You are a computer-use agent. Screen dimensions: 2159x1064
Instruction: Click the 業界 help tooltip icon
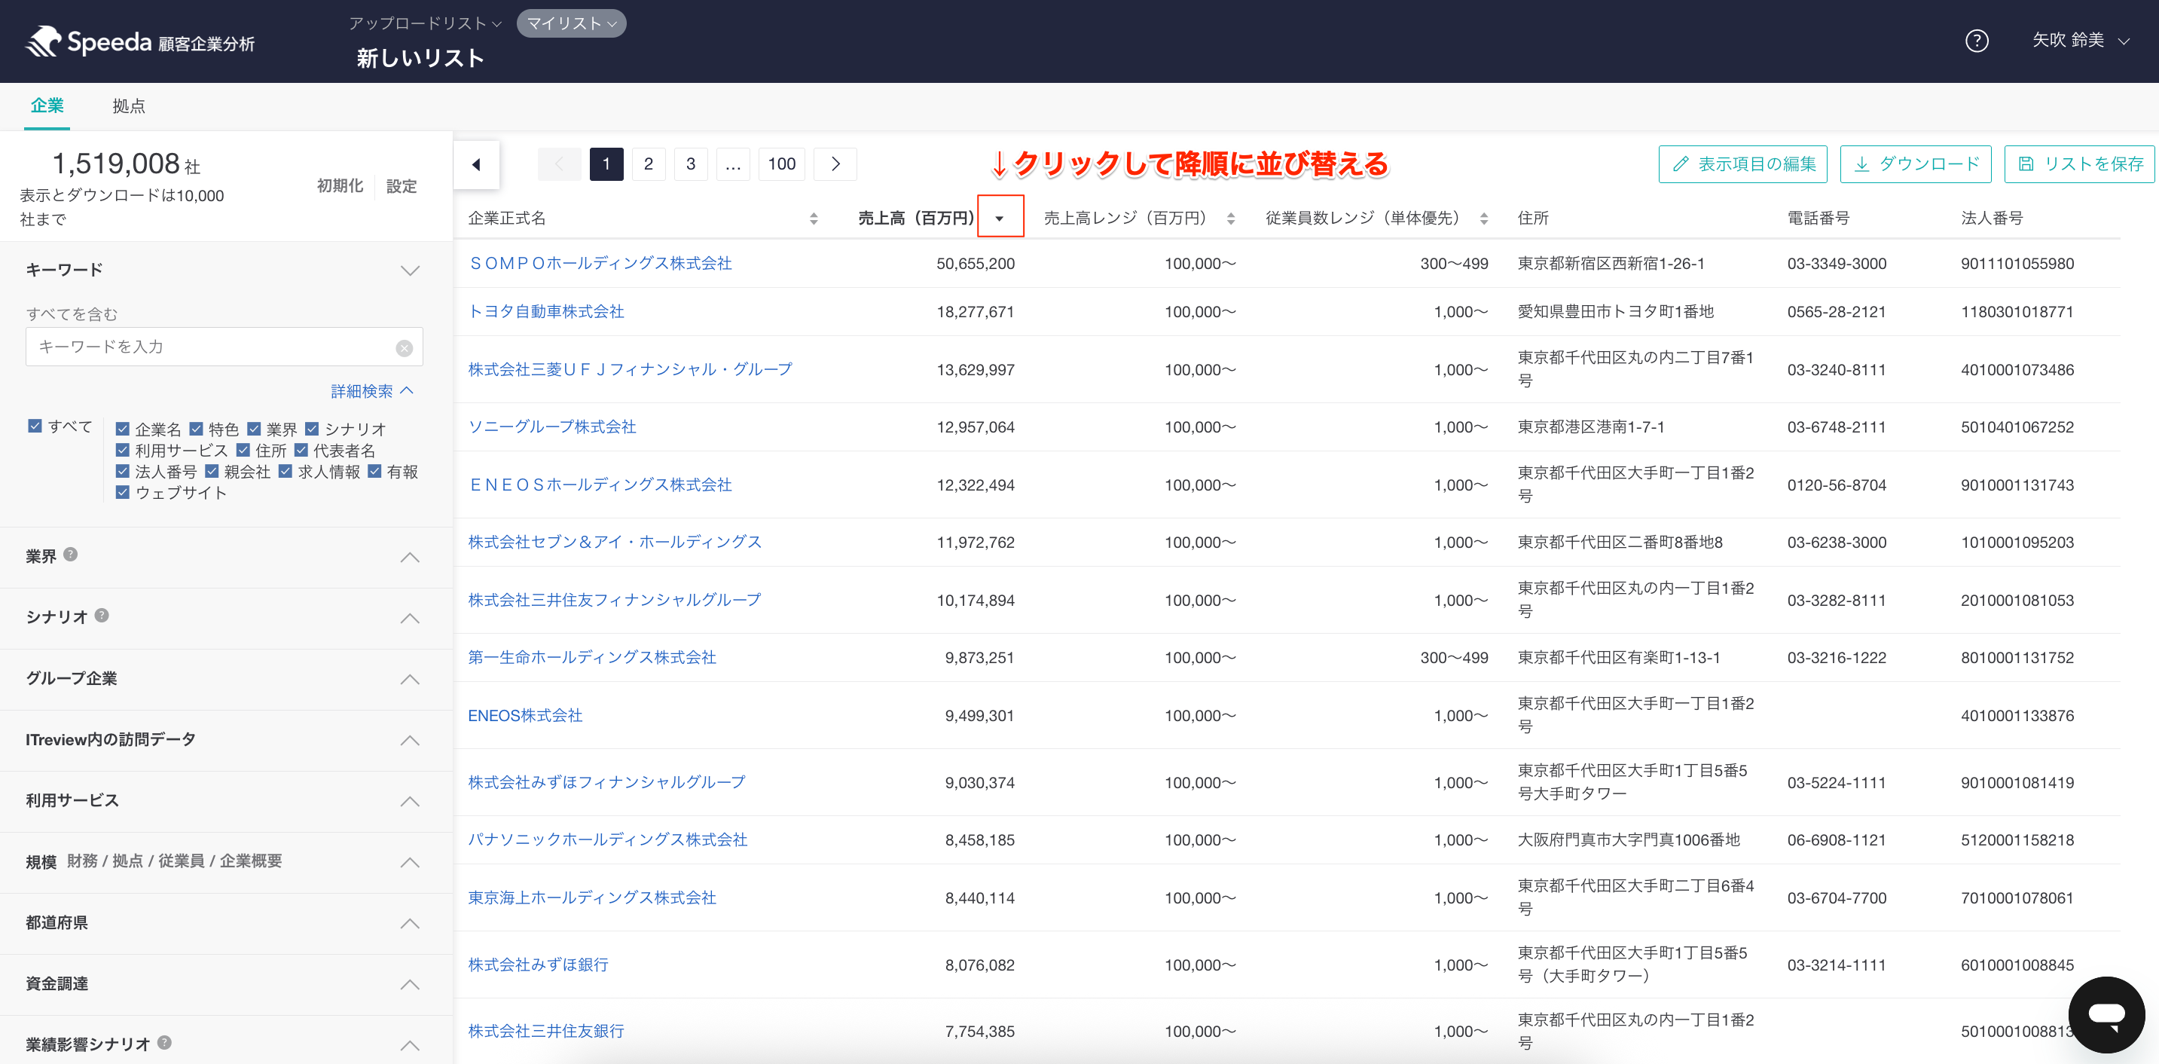pyautogui.click(x=70, y=554)
